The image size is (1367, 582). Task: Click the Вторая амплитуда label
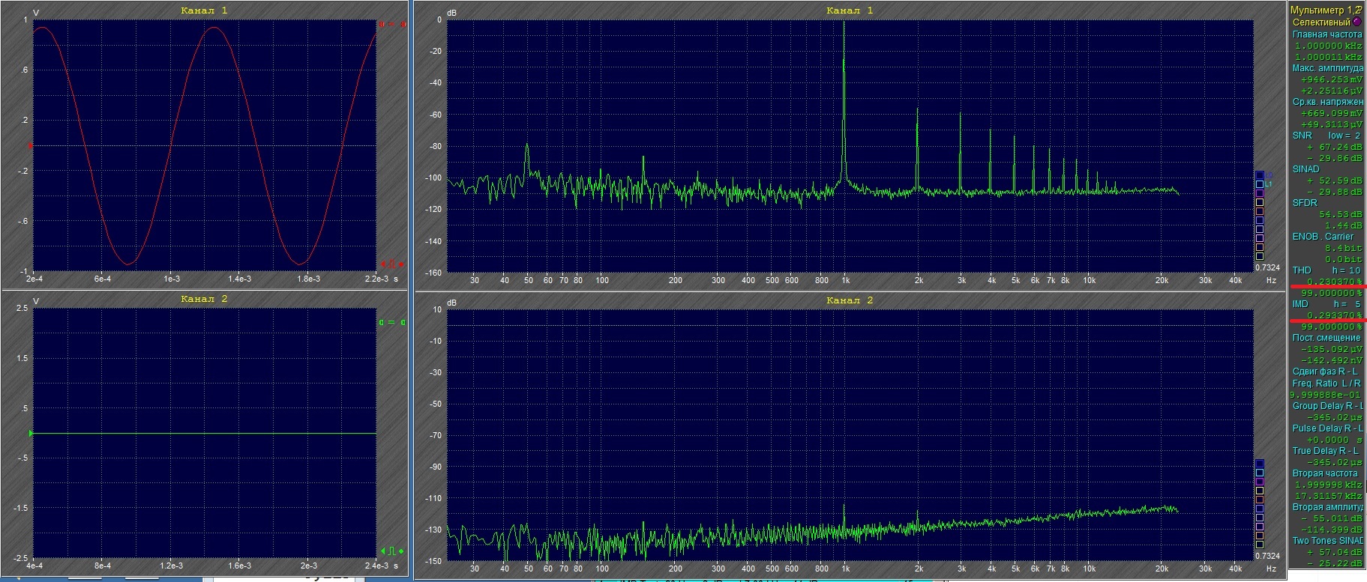[x=1327, y=507]
